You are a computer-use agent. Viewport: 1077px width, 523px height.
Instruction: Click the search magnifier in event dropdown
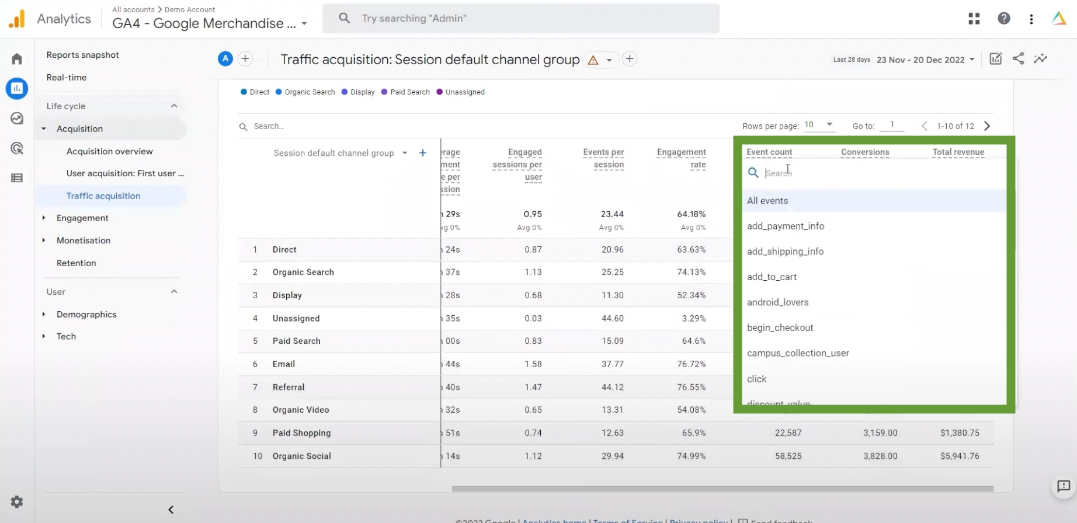click(753, 173)
